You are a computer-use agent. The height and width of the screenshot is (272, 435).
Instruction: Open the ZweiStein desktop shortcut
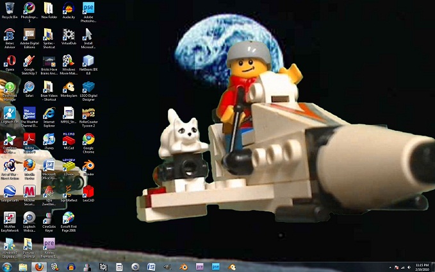tap(49, 196)
